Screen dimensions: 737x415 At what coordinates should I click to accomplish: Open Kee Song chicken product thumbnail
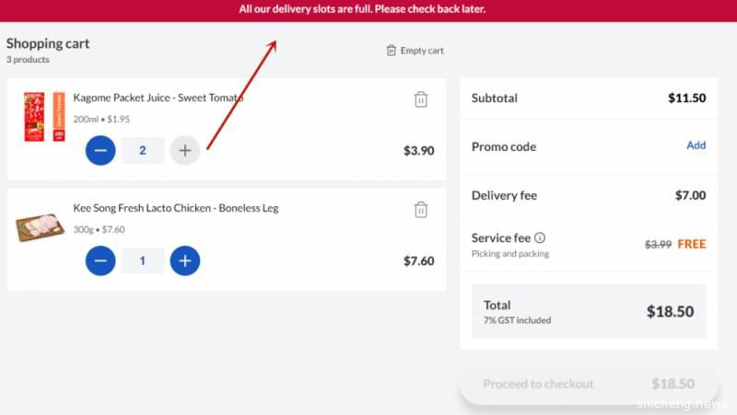[40, 227]
